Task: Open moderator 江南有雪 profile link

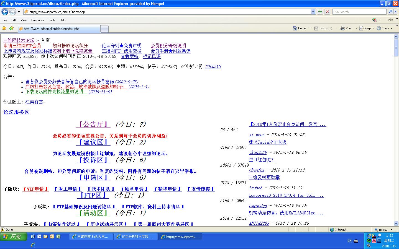Action: point(34,102)
